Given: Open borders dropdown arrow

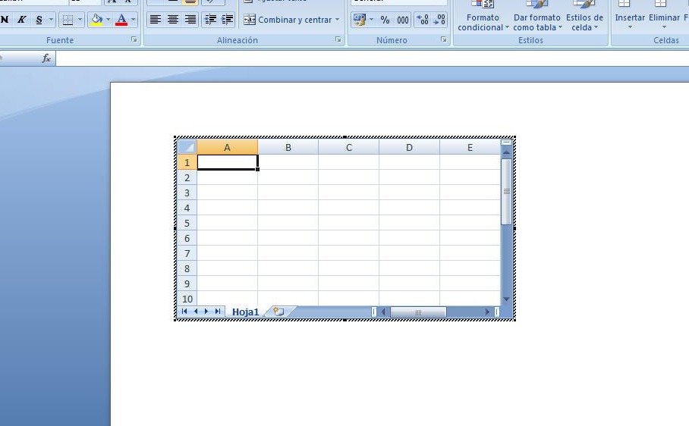Looking at the screenshot, I should tap(80, 20).
